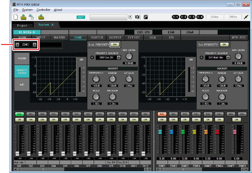The image size is (252, 173).
Task: Switch to the MATRIX tab
Action: [x=60, y=38]
